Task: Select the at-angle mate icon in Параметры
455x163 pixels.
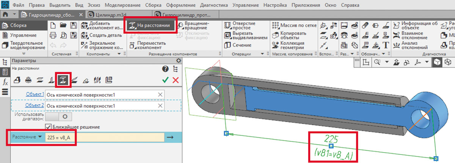Action: click(74, 80)
